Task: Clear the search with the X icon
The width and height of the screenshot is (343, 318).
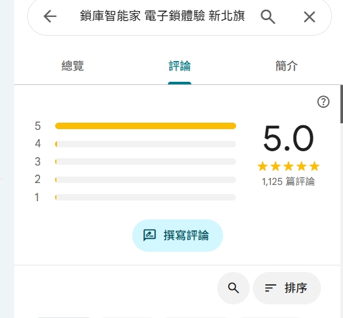Action: click(309, 17)
